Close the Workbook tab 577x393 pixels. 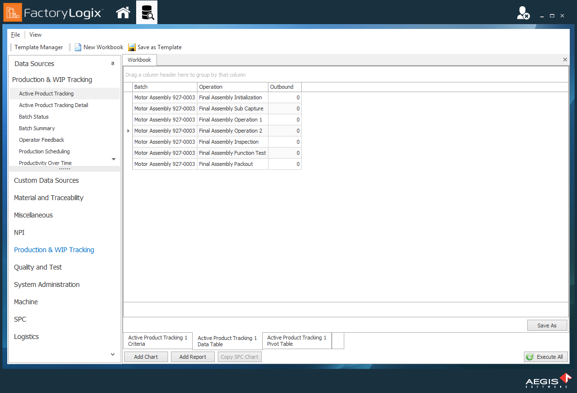564,59
